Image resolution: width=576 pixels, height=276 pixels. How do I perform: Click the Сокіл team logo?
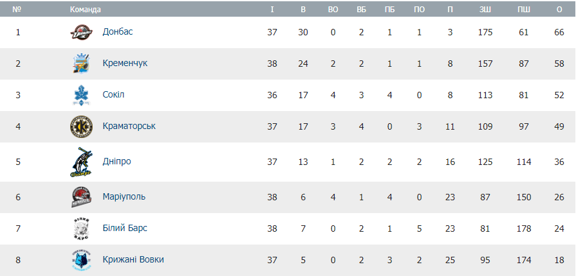tap(82, 95)
